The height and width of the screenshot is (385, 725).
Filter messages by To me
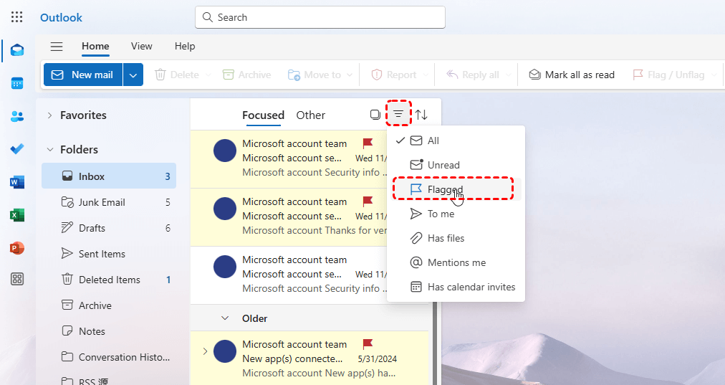click(456, 214)
